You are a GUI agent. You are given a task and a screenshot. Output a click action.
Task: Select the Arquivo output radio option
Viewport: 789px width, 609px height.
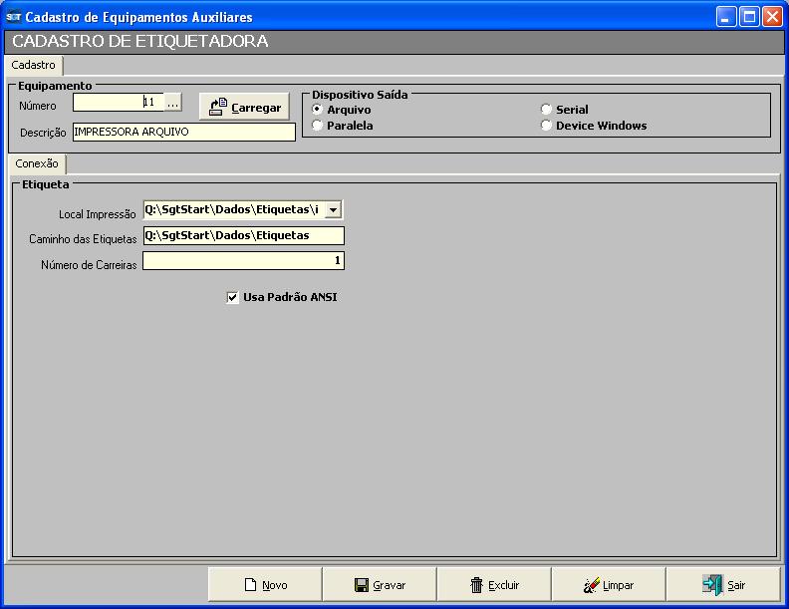[318, 110]
